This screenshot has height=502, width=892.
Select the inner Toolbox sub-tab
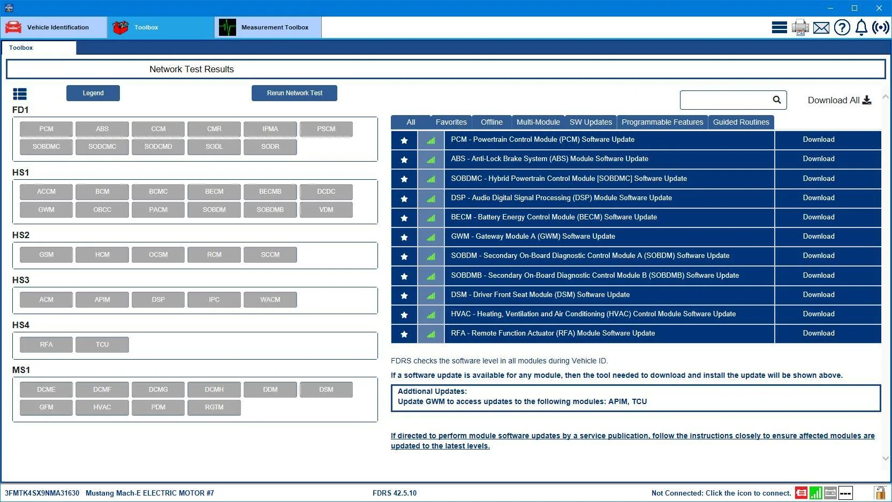39,48
